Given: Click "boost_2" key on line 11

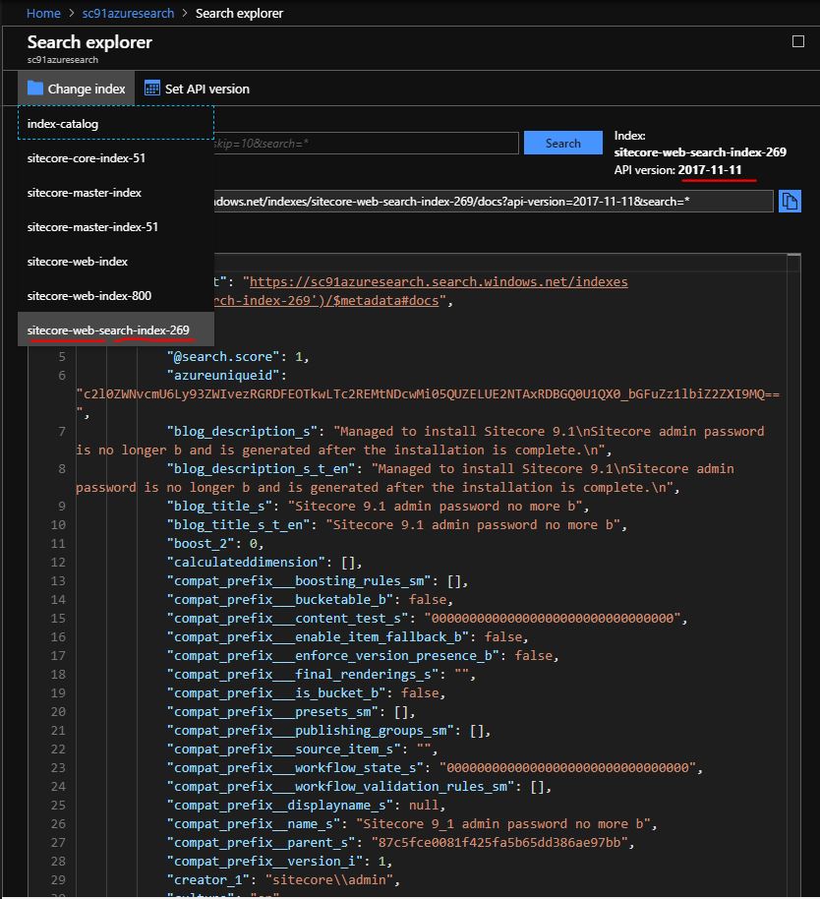Looking at the screenshot, I should tap(201, 543).
